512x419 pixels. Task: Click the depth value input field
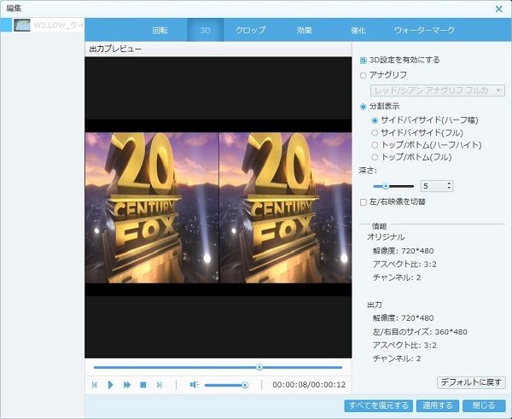(433, 186)
